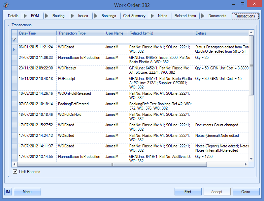
Task: Open the Menu button options
Action: pos(27,192)
